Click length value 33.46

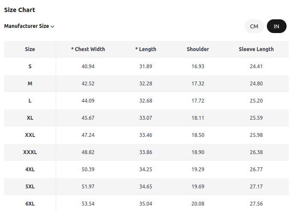(146, 135)
